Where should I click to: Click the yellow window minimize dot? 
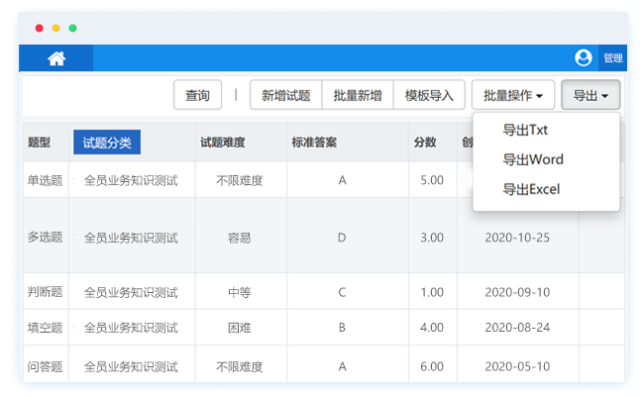point(55,29)
